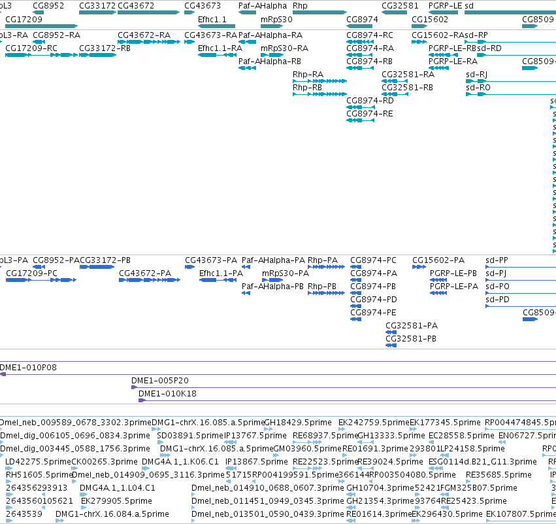Click the CG43672-PA protein label
Screen dimensions: 556x524
pyautogui.click(x=145, y=273)
